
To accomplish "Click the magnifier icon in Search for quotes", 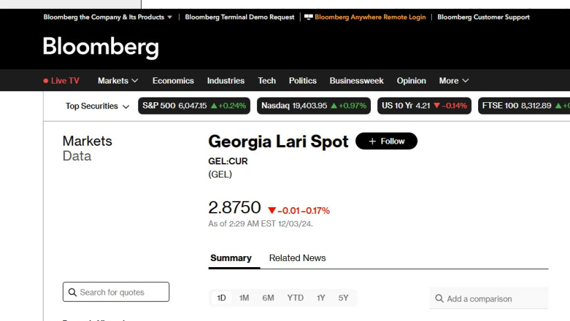I will 72,292.
